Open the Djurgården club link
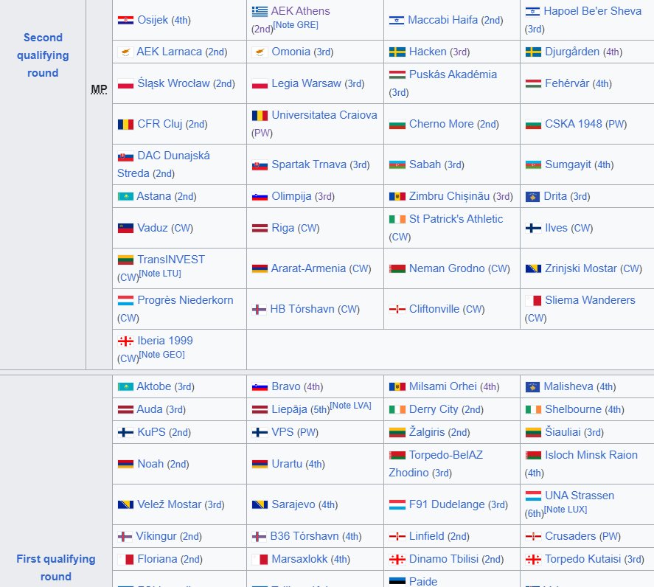654x587 pixels. pos(572,52)
